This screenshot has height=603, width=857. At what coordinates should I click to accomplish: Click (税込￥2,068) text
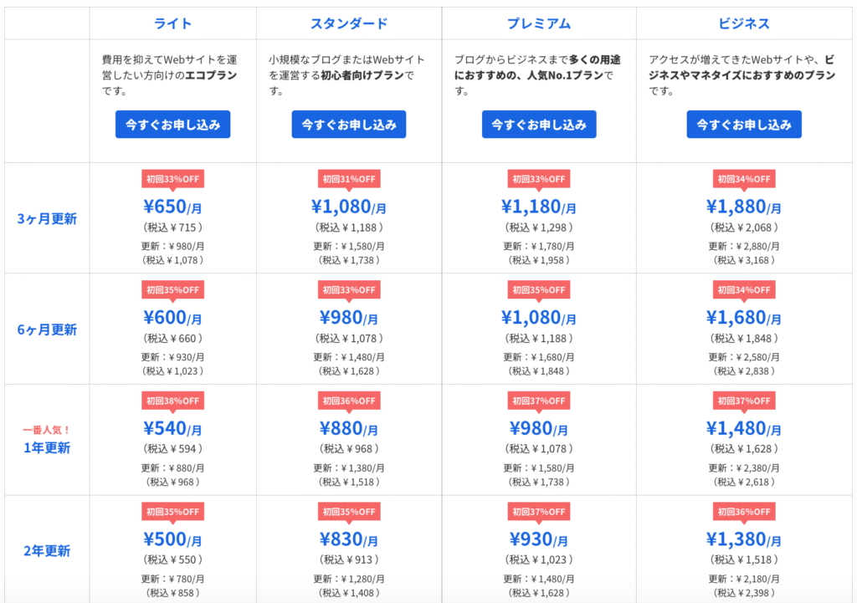pos(744,227)
